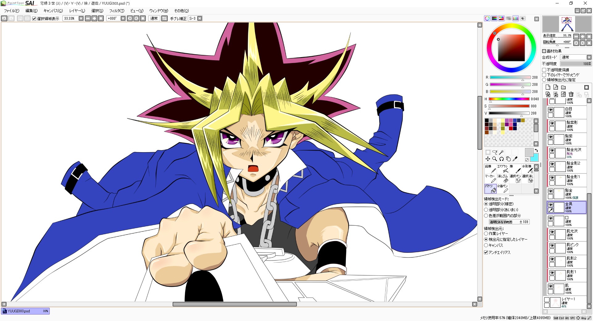The image size is (593, 321).
Task: Toggle the 選択領域表示 checkbox
Action: click(x=34, y=19)
